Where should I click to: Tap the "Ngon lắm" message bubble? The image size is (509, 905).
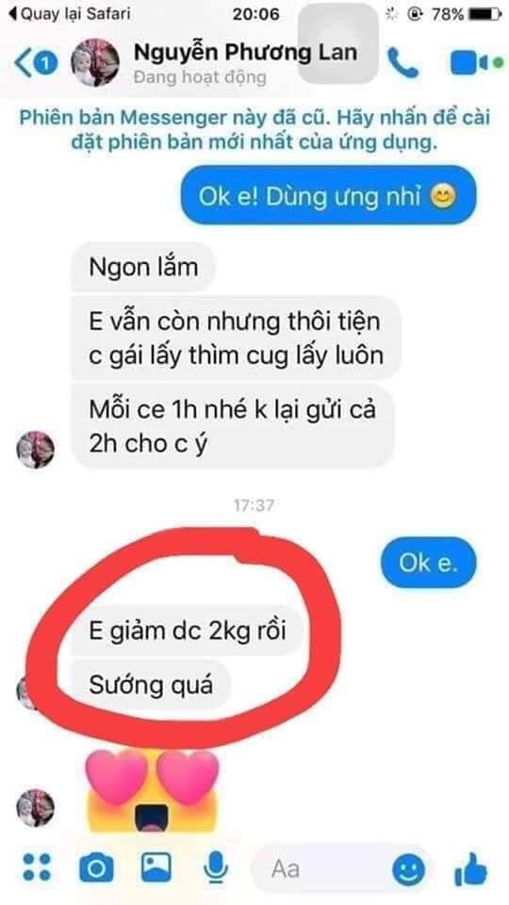pyautogui.click(x=143, y=267)
